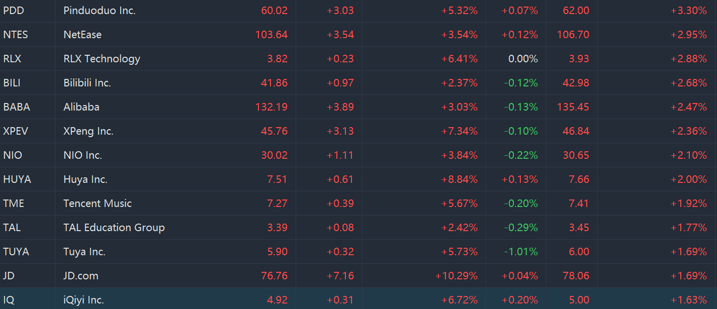Click the Pinduoduo Inc. company name

[x=100, y=11]
